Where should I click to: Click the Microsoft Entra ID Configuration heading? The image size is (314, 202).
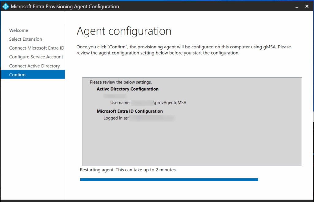pyautogui.click(x=130, y=111)
